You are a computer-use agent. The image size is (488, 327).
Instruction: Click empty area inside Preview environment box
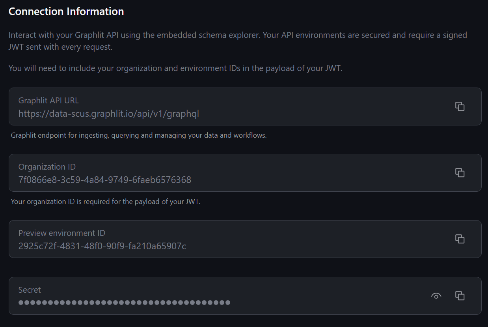click(x=315, y=239)
